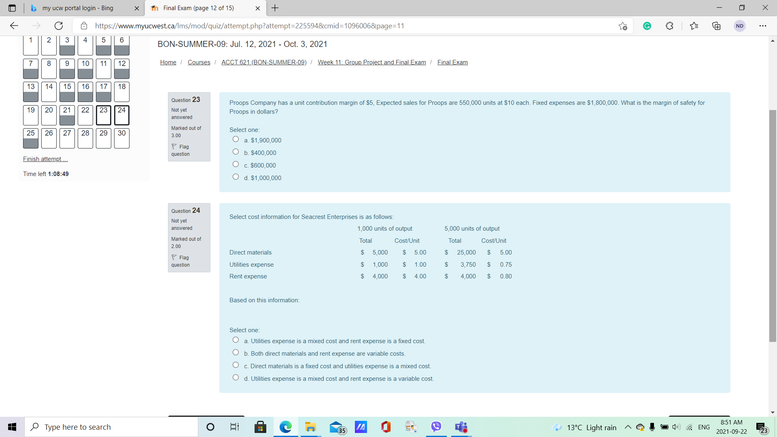The height and width of the screenshot is (437, 777).
Task: Jump to question 30 in navigation
Action: (x=122, y=138)
